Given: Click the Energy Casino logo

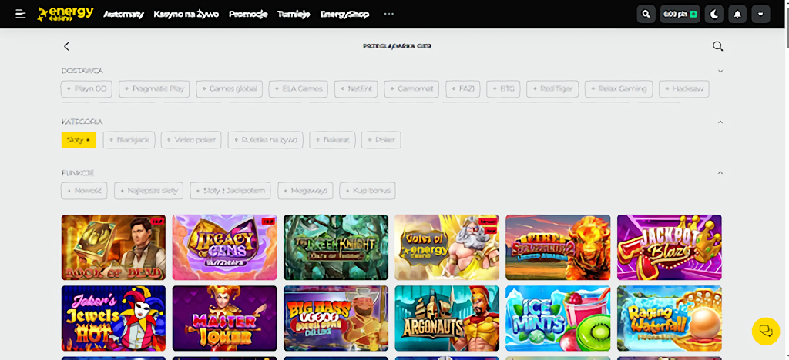Looking at the screenshot, I should [x=66, y=14].
